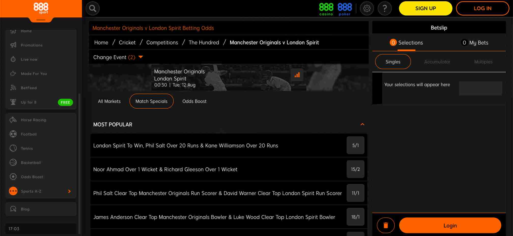The height and width of the screenshot is (236, 513).
Task: Add the 18/1 top bowler odds
Action: pos(355,217)
